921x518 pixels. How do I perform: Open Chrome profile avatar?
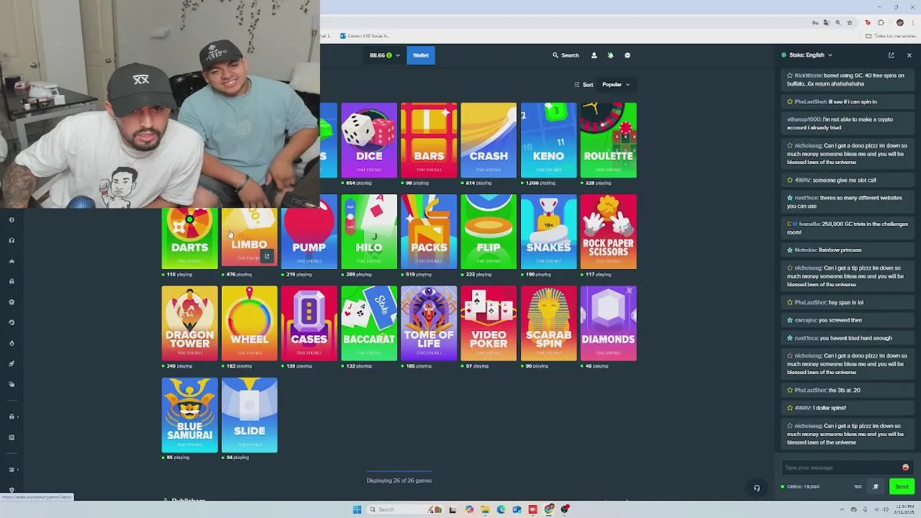click(899, 22)
